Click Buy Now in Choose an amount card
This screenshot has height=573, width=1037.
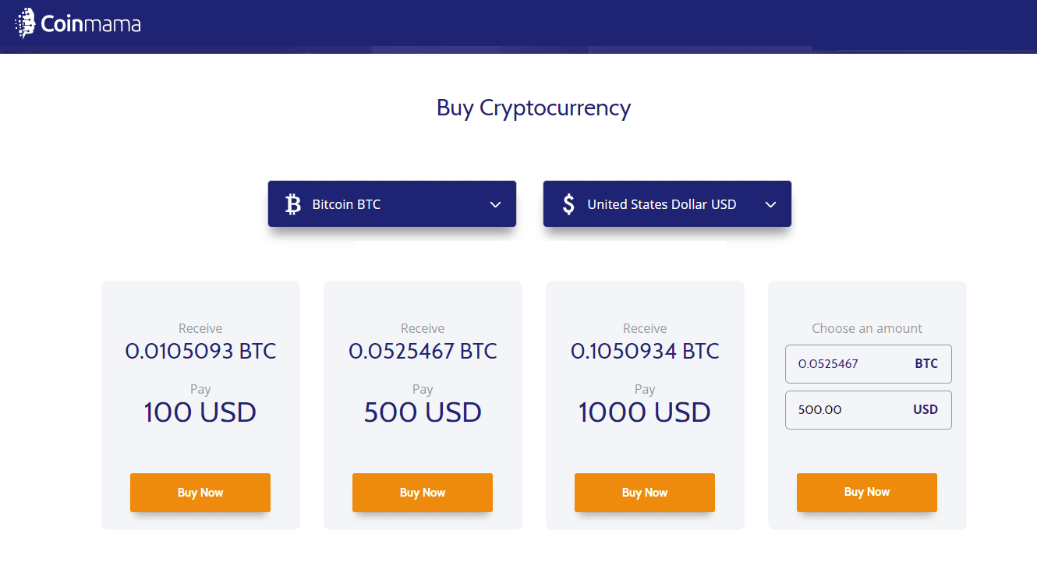pyautogui.click(x=866, y=492)
